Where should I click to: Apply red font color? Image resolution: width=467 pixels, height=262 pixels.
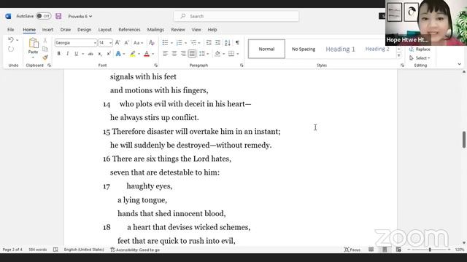[147, 54]
